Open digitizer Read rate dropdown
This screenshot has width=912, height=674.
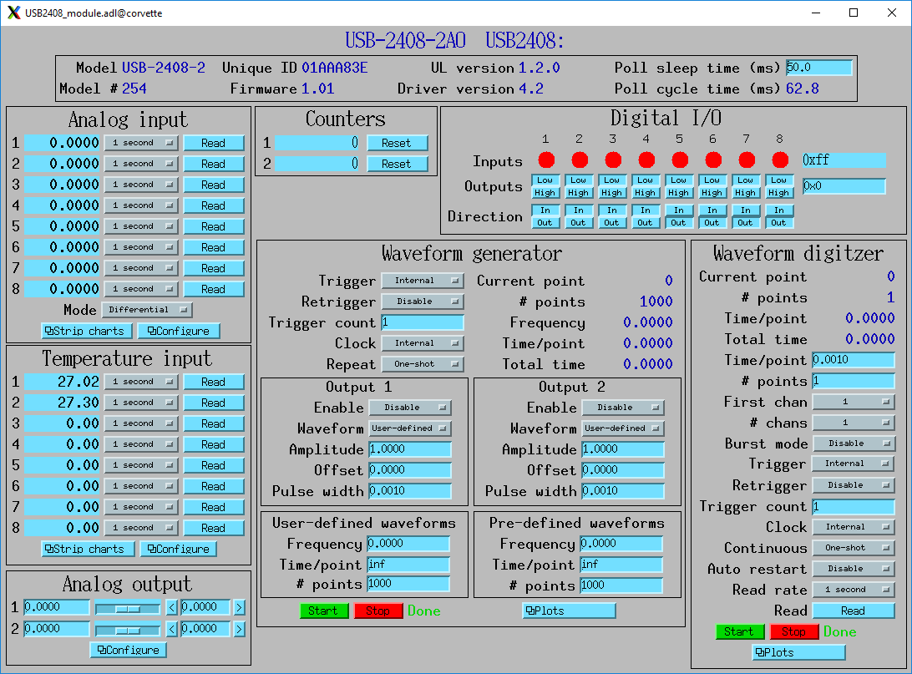coord(854,589)
